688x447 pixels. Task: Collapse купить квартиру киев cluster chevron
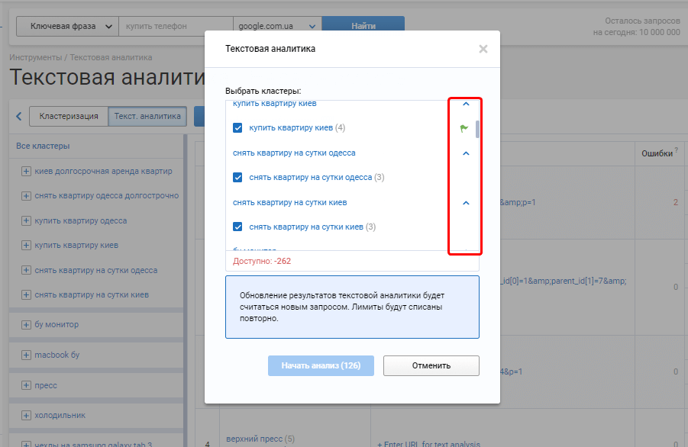pos(466,104)
